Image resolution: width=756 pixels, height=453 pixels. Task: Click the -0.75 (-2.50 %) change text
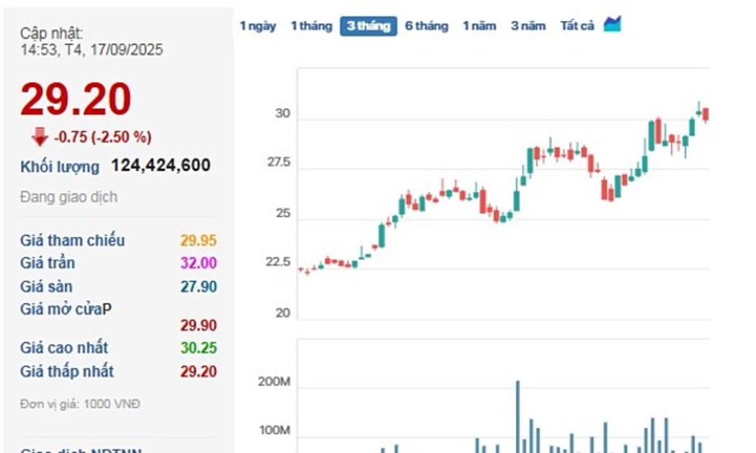click(x=102, y=137)
